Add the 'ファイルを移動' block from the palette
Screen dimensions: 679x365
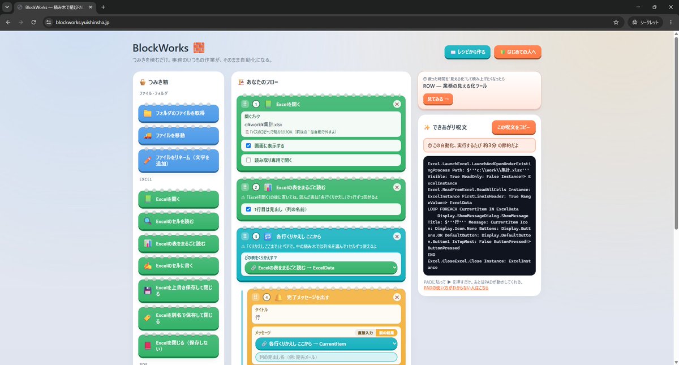point(179,136)
